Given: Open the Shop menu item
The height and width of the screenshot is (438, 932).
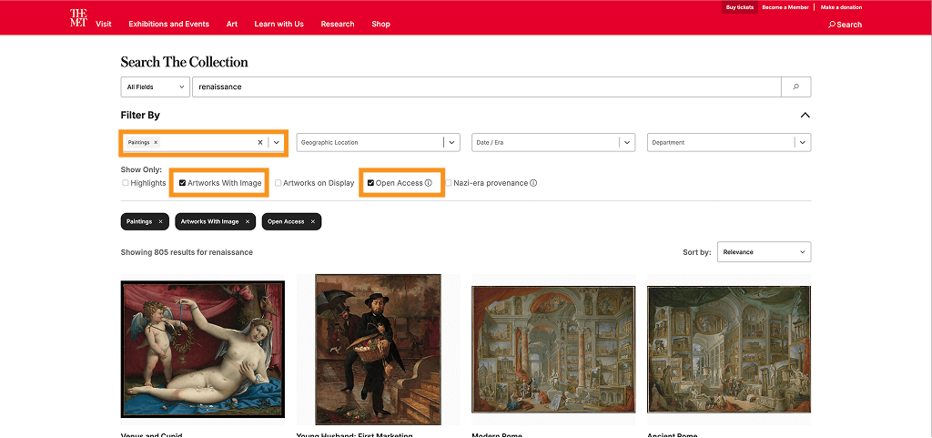Looking at the screenshot, I should [x=380, y=24].
